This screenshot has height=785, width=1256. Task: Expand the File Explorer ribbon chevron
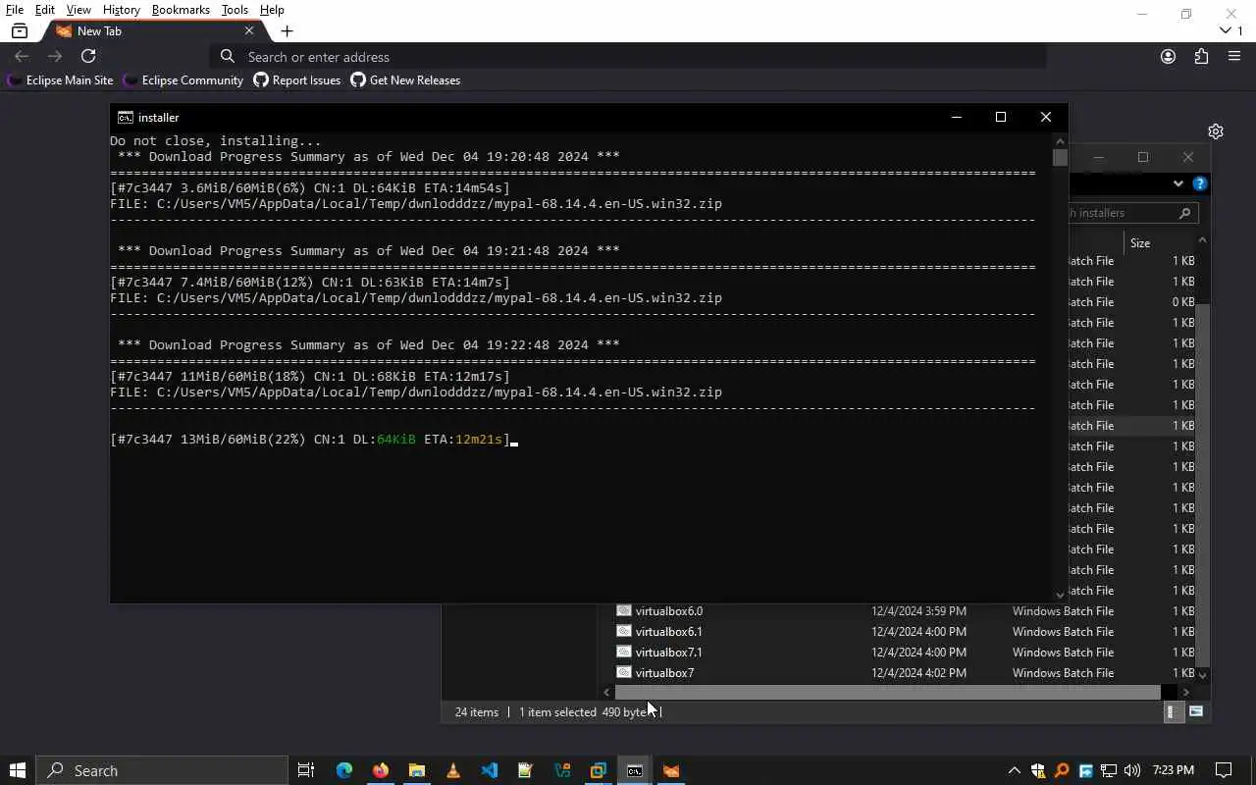[x=1178, y=183]
